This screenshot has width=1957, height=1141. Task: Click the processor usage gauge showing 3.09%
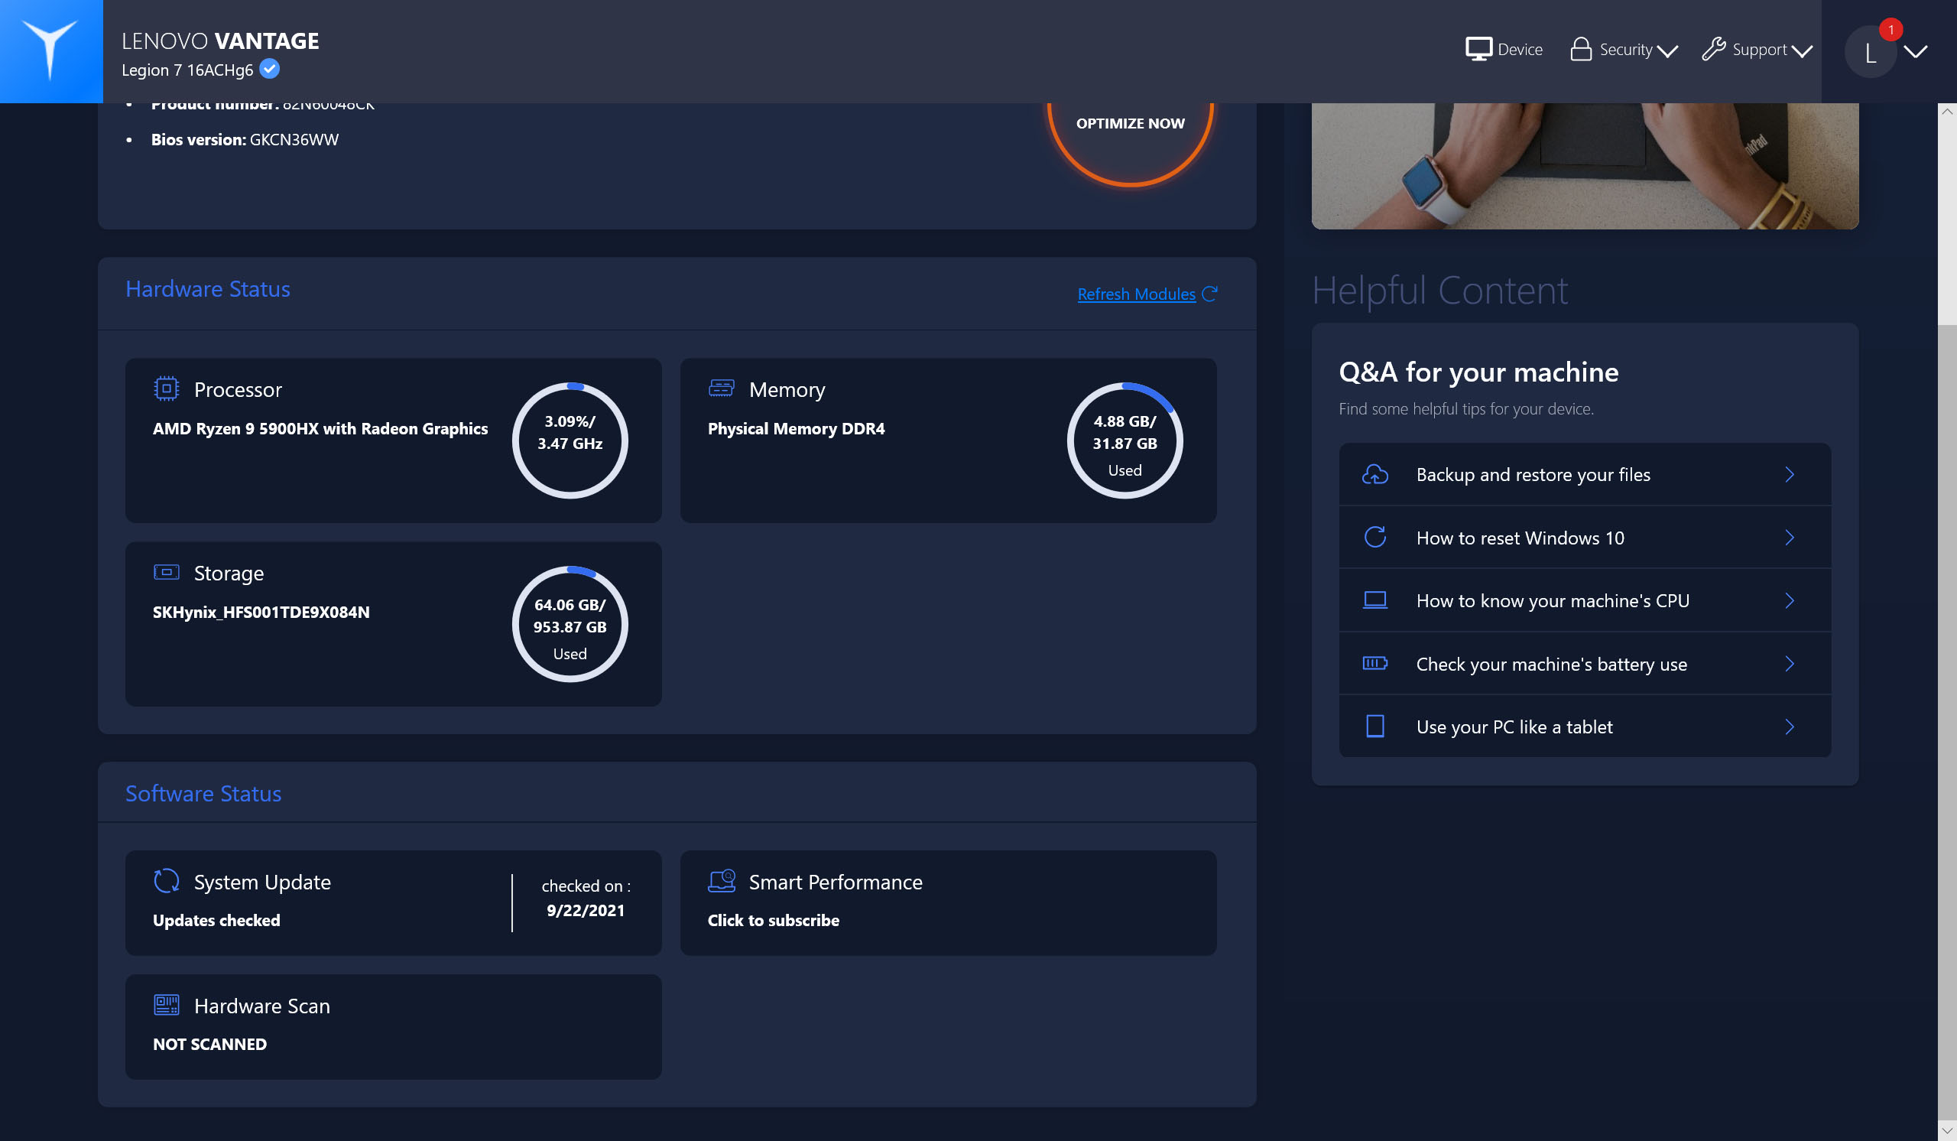pyautogui.click(x=570, y=440)
